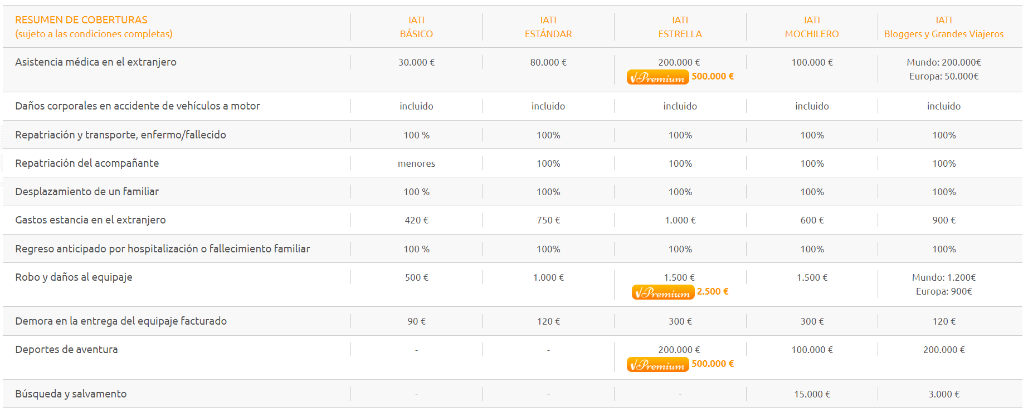Click the 750 € Gastos estancia value

548,221
